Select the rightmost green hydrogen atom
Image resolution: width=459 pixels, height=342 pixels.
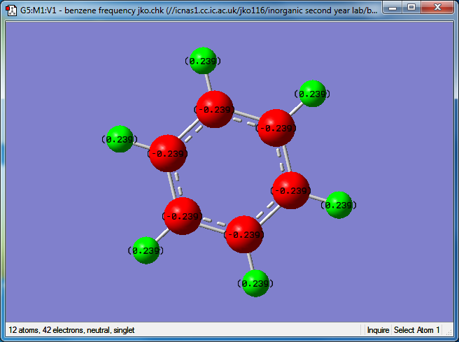(339, 205)
